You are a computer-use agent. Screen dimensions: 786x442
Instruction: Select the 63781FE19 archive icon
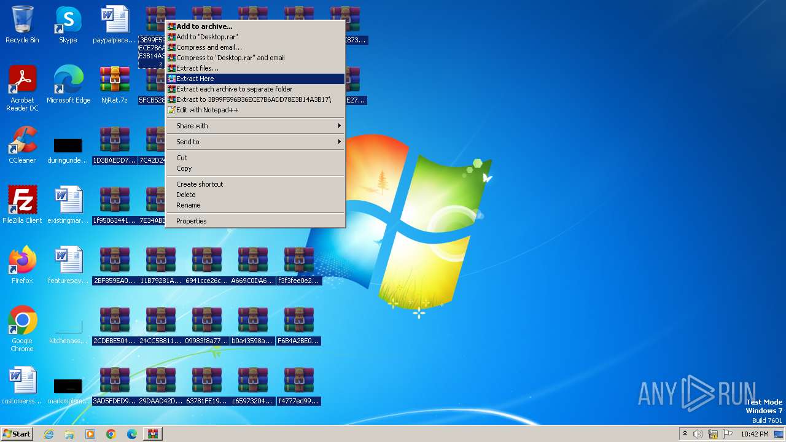click(x=207, y=386)
